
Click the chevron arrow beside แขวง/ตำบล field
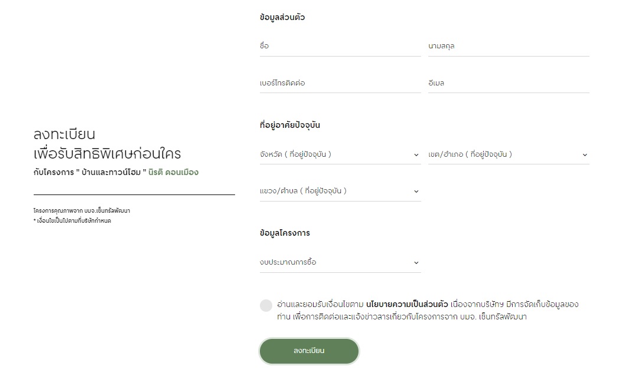pyautogui.click(x=416, y=192)
